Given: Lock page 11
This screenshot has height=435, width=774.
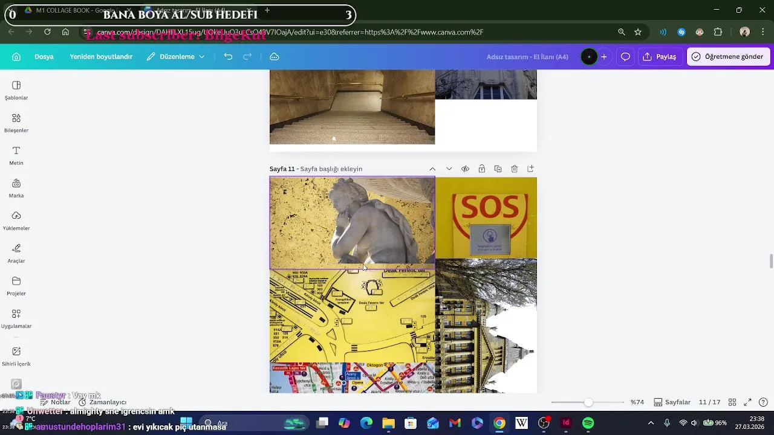Looking at the screenshot, I should [481, 169].
